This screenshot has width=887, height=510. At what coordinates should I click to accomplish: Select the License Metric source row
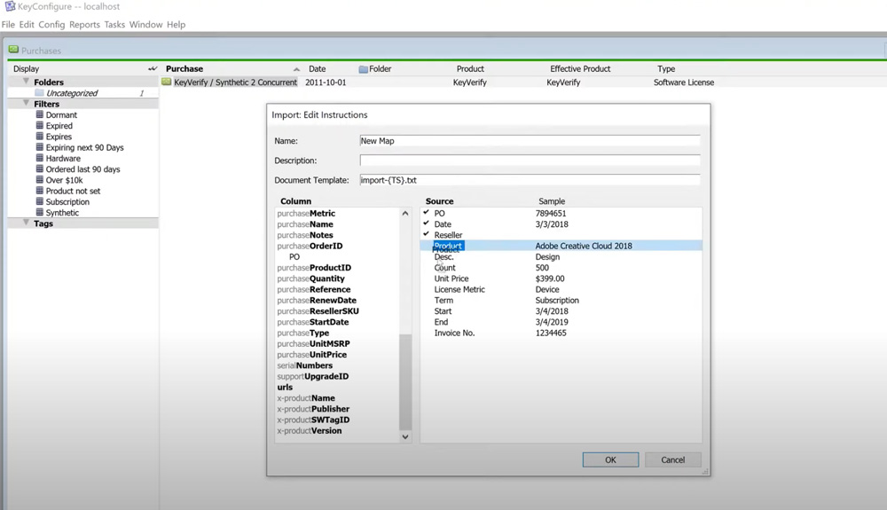click(x=561, y=289)
